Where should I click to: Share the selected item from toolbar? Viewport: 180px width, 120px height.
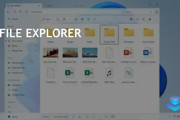point(82,19)
